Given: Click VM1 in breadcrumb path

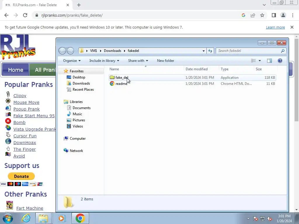Looking at the screenshot, I should 93,51.
